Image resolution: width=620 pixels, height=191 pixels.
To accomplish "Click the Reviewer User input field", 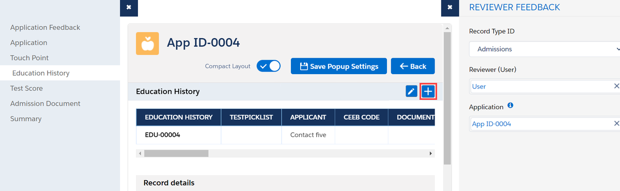I will 540,86.
